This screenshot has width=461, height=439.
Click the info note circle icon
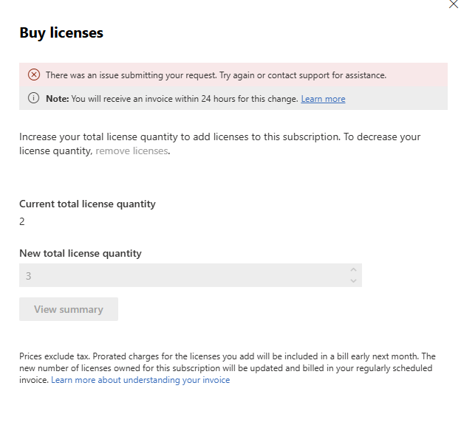click(x=33, y=98)
